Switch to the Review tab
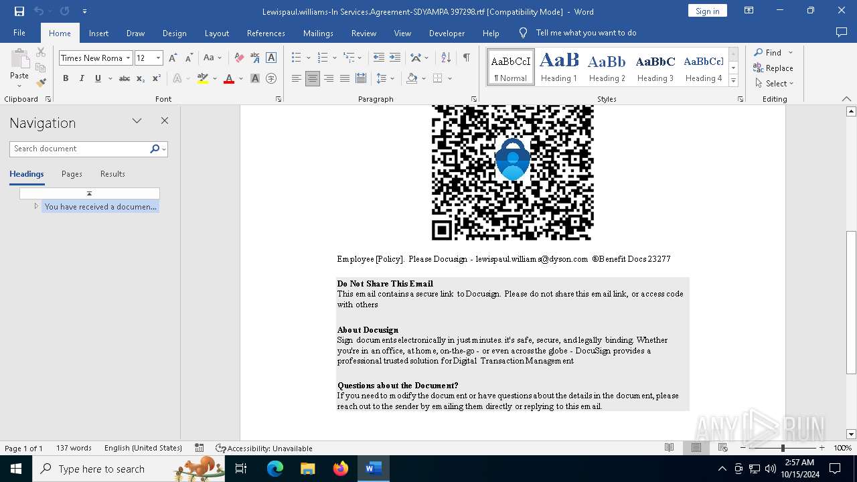This screenshot has width=857, height=482. [364, 33]
